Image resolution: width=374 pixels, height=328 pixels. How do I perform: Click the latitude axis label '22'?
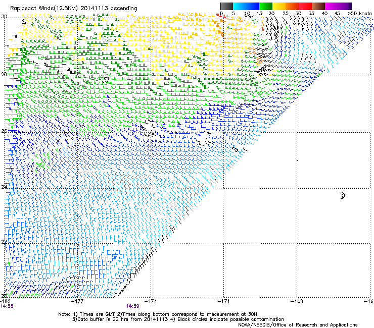4,242
